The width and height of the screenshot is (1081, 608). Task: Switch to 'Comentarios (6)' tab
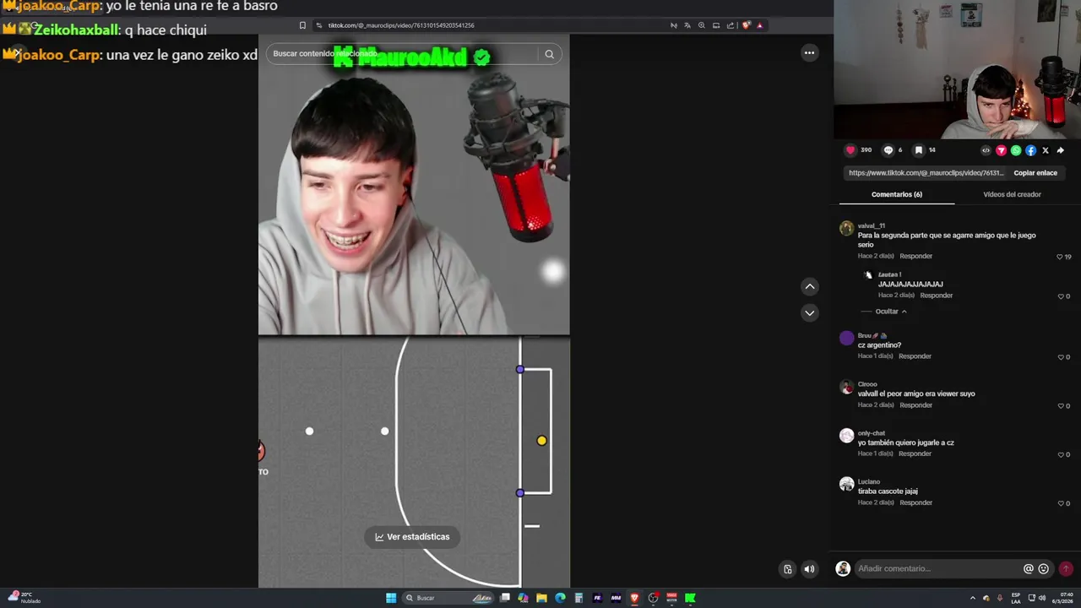[897, 194]
